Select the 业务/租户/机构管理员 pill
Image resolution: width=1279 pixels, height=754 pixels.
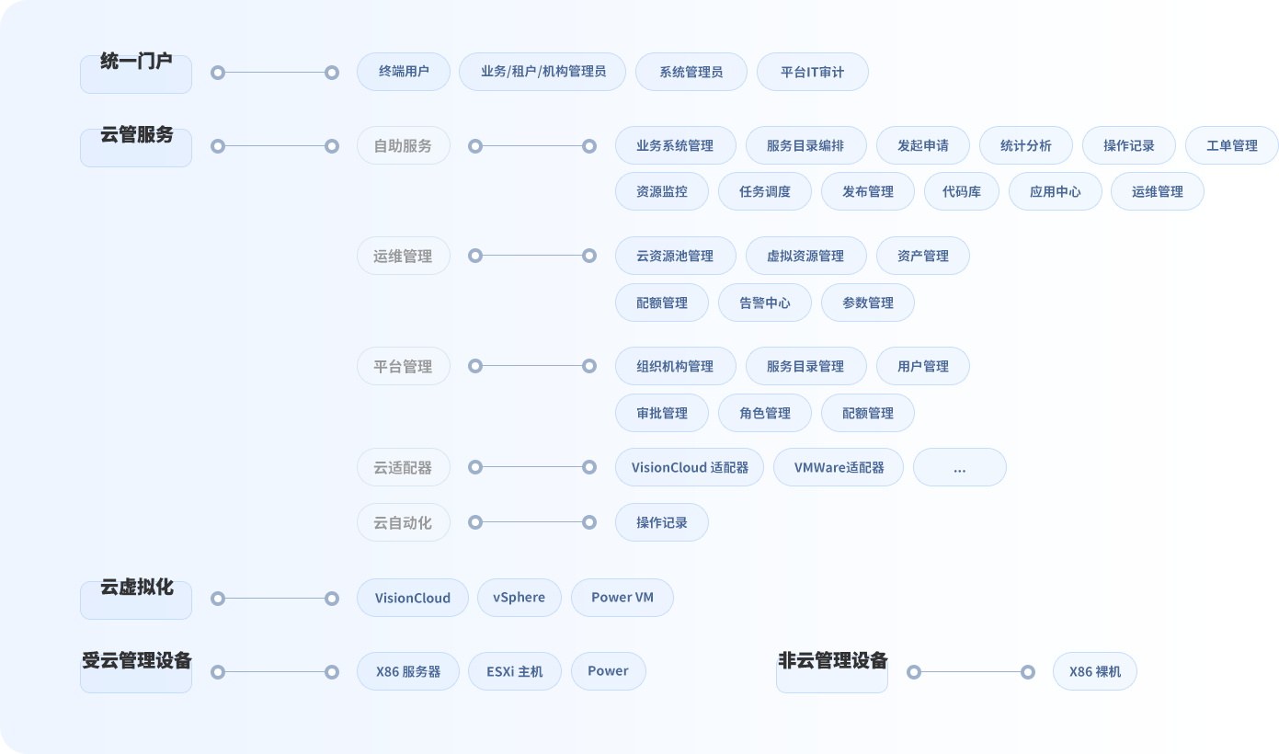click(x=542, y=72)
